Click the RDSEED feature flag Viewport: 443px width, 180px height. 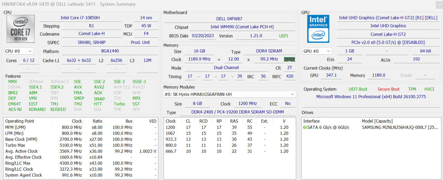tap(58, 110)
